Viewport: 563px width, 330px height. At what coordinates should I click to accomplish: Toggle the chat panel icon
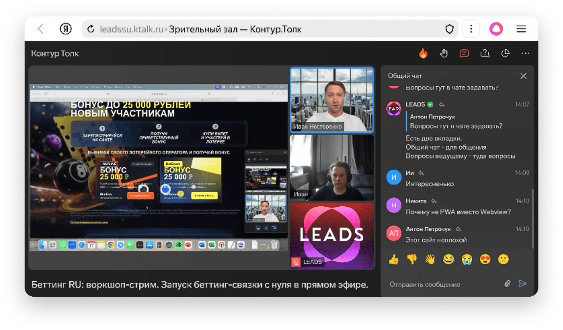click(464, 53)
